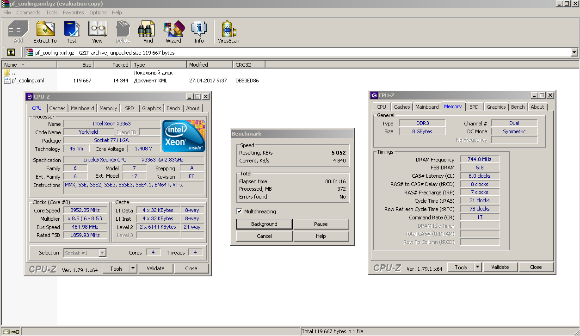This screenshot has width=580, height=336.
Task: Switch to Mainboard tab in left CPU-Z
Action: 82,108
